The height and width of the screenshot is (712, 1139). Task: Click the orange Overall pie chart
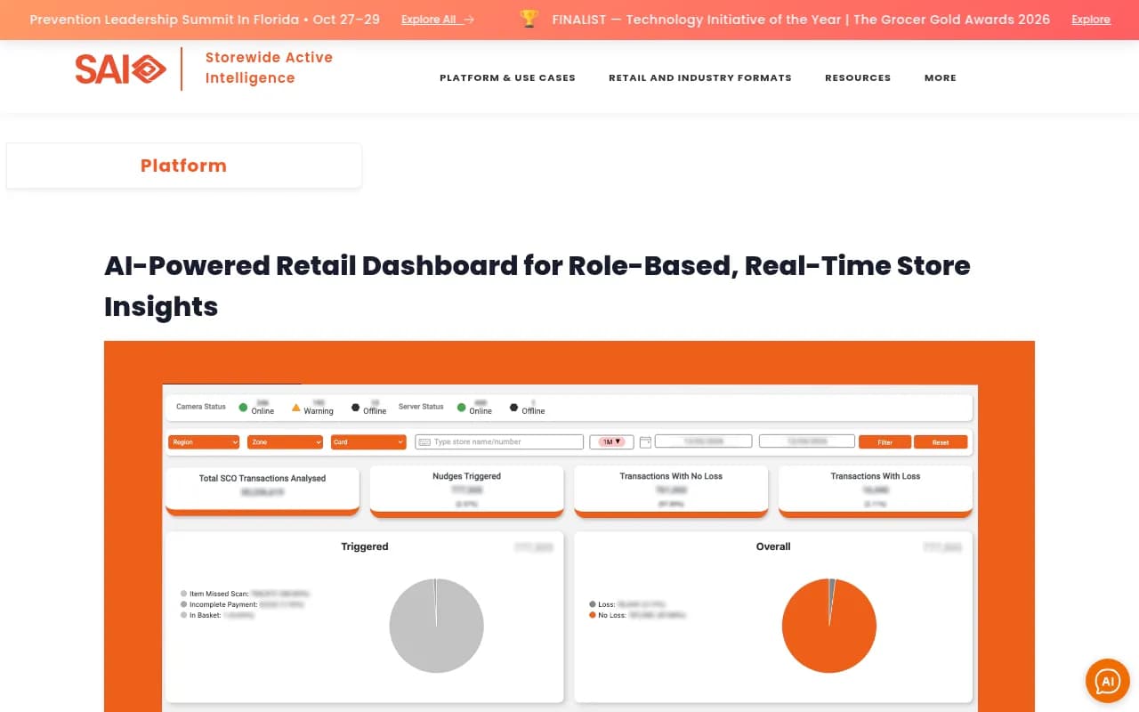pyautogui.click(x=829, y=626)
